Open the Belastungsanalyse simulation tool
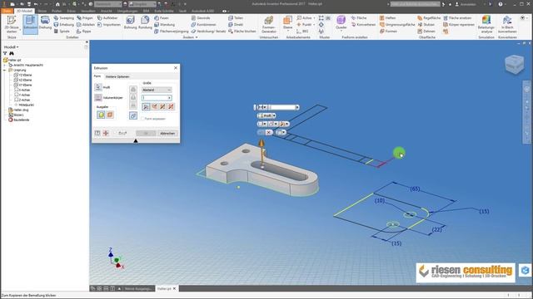Screen dimensions: 533x299 486,24
